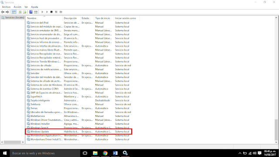Select Sistema de eventos COM+ service
This screenshot has width=279, height=157.
coord(78,89)
